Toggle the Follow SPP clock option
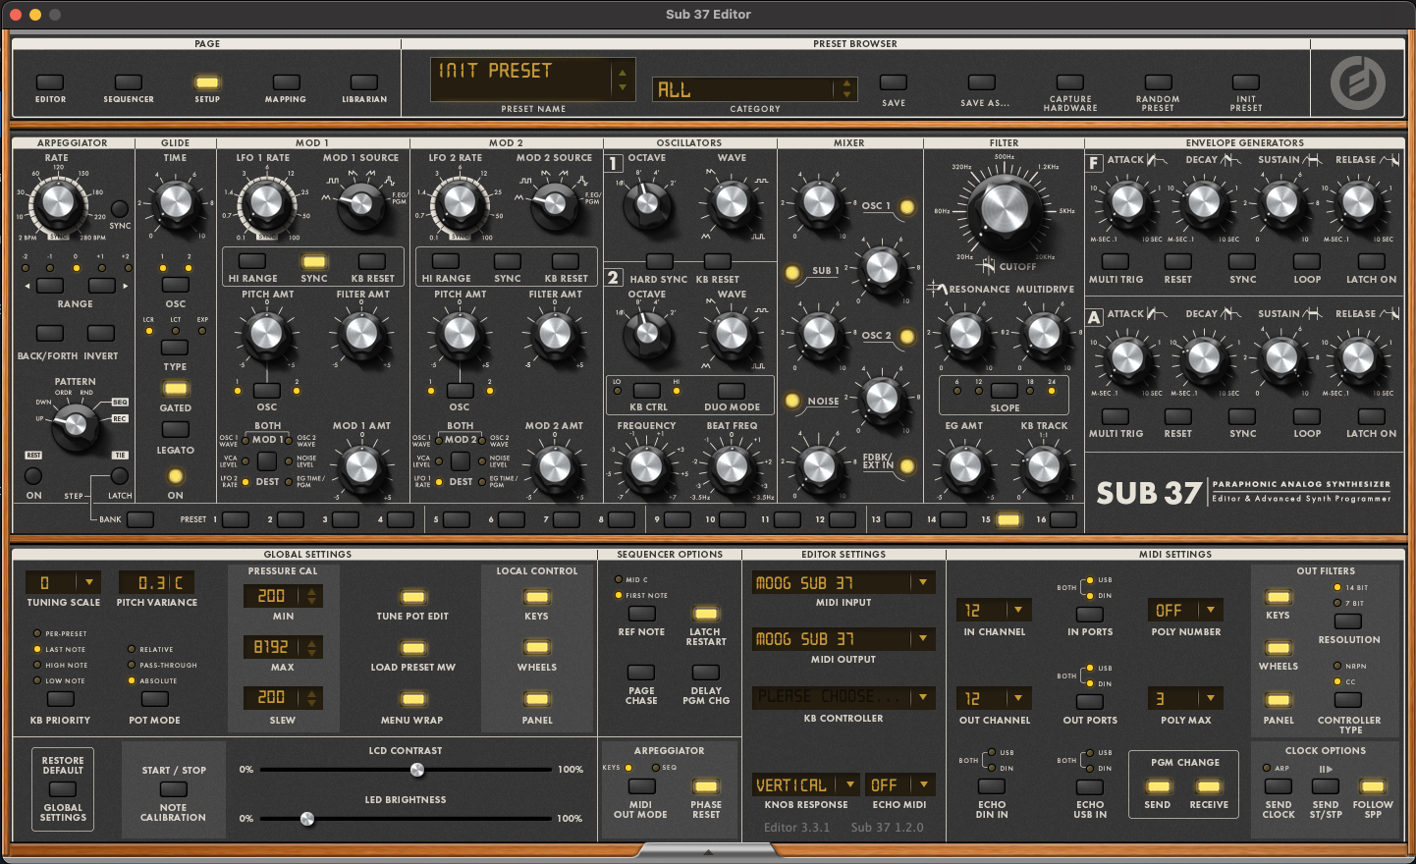Image resolution: width=1416 pixels, height=864 pixels. [1373, 786]
